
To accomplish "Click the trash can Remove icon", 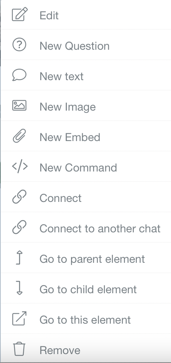I will [x=19, y=349].
